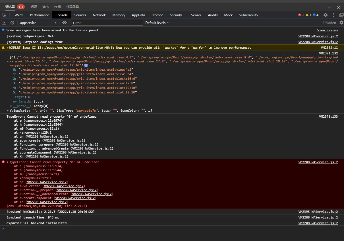Image resolution: width=344 pixels, height=241 pixels.
Task: Open the Default levels dropdown
Action: [157, 23]
